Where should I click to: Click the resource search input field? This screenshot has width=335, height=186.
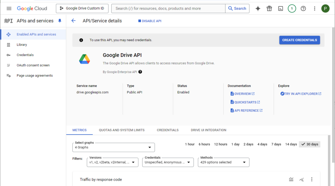pos(168,8)
